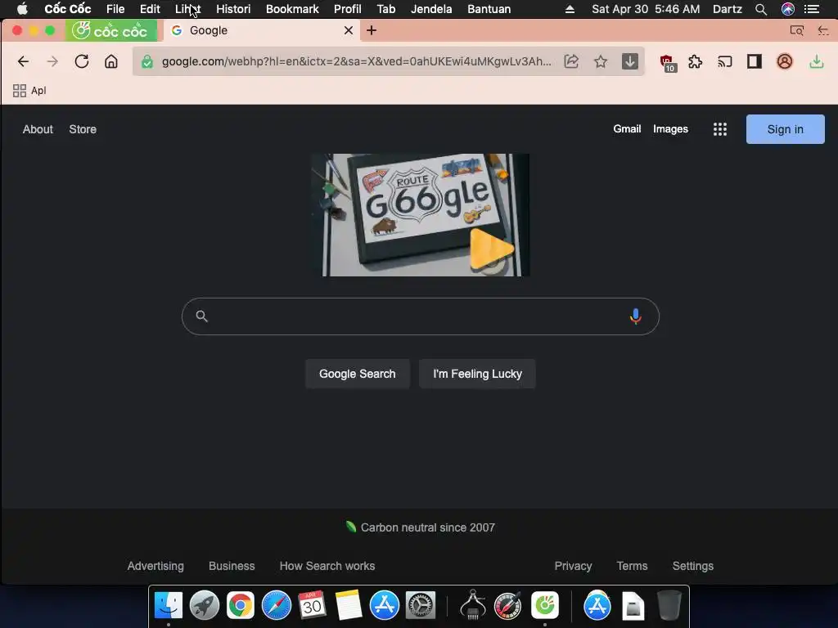Screen dimensions: 838x628
Task: Bookmark this page with the star
Action: pos(601,61)
